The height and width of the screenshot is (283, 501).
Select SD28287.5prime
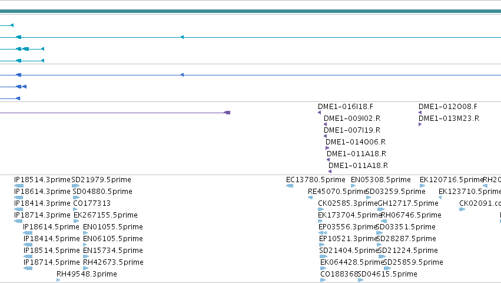click(407, 239)
